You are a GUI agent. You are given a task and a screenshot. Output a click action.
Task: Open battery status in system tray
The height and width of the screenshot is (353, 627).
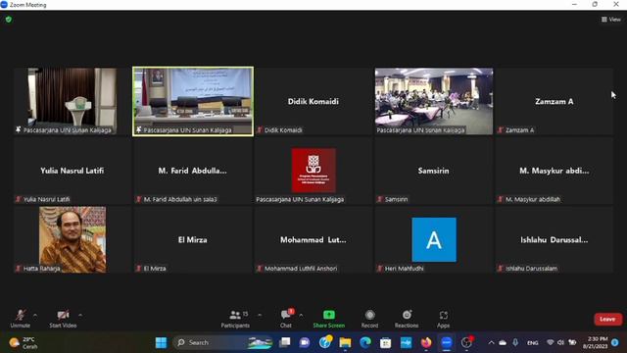(572, 342)
